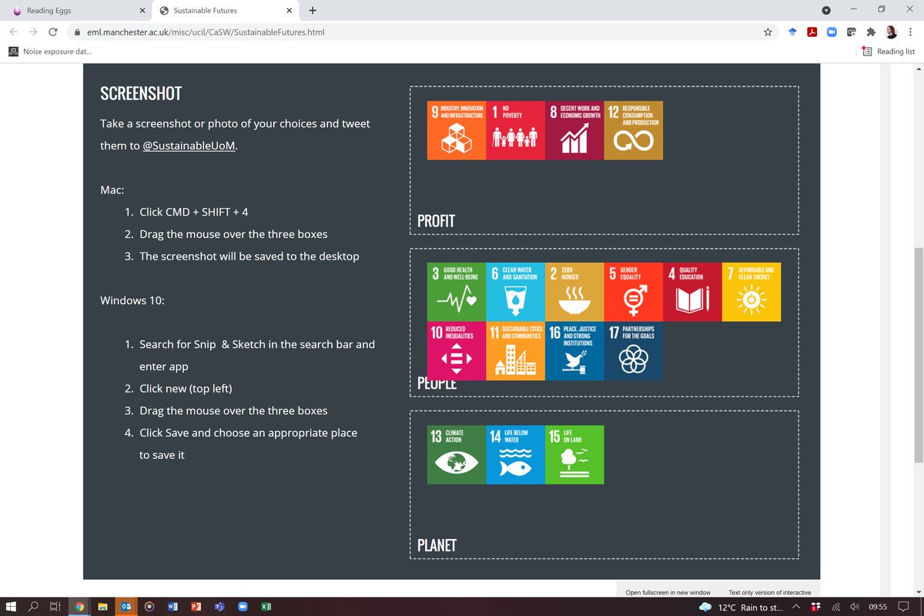Image resolution: width=924 pixels, height=616 pixels.
Task: Open Outlook from the taskbar
Action: pyautogui.click(x=125, y=607)
